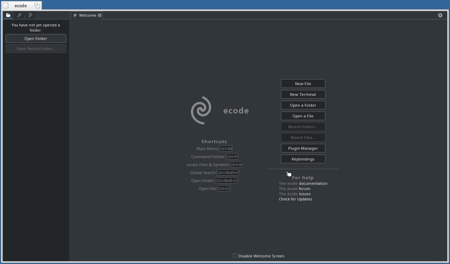Click the For help heading
The width and height of the screenshot is (450, 264).
point(303,178)
